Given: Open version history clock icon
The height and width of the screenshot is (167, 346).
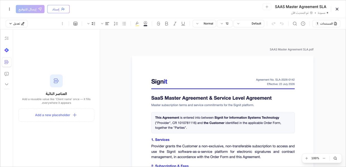Looking at the screenshot, I should tap(303, 24).
